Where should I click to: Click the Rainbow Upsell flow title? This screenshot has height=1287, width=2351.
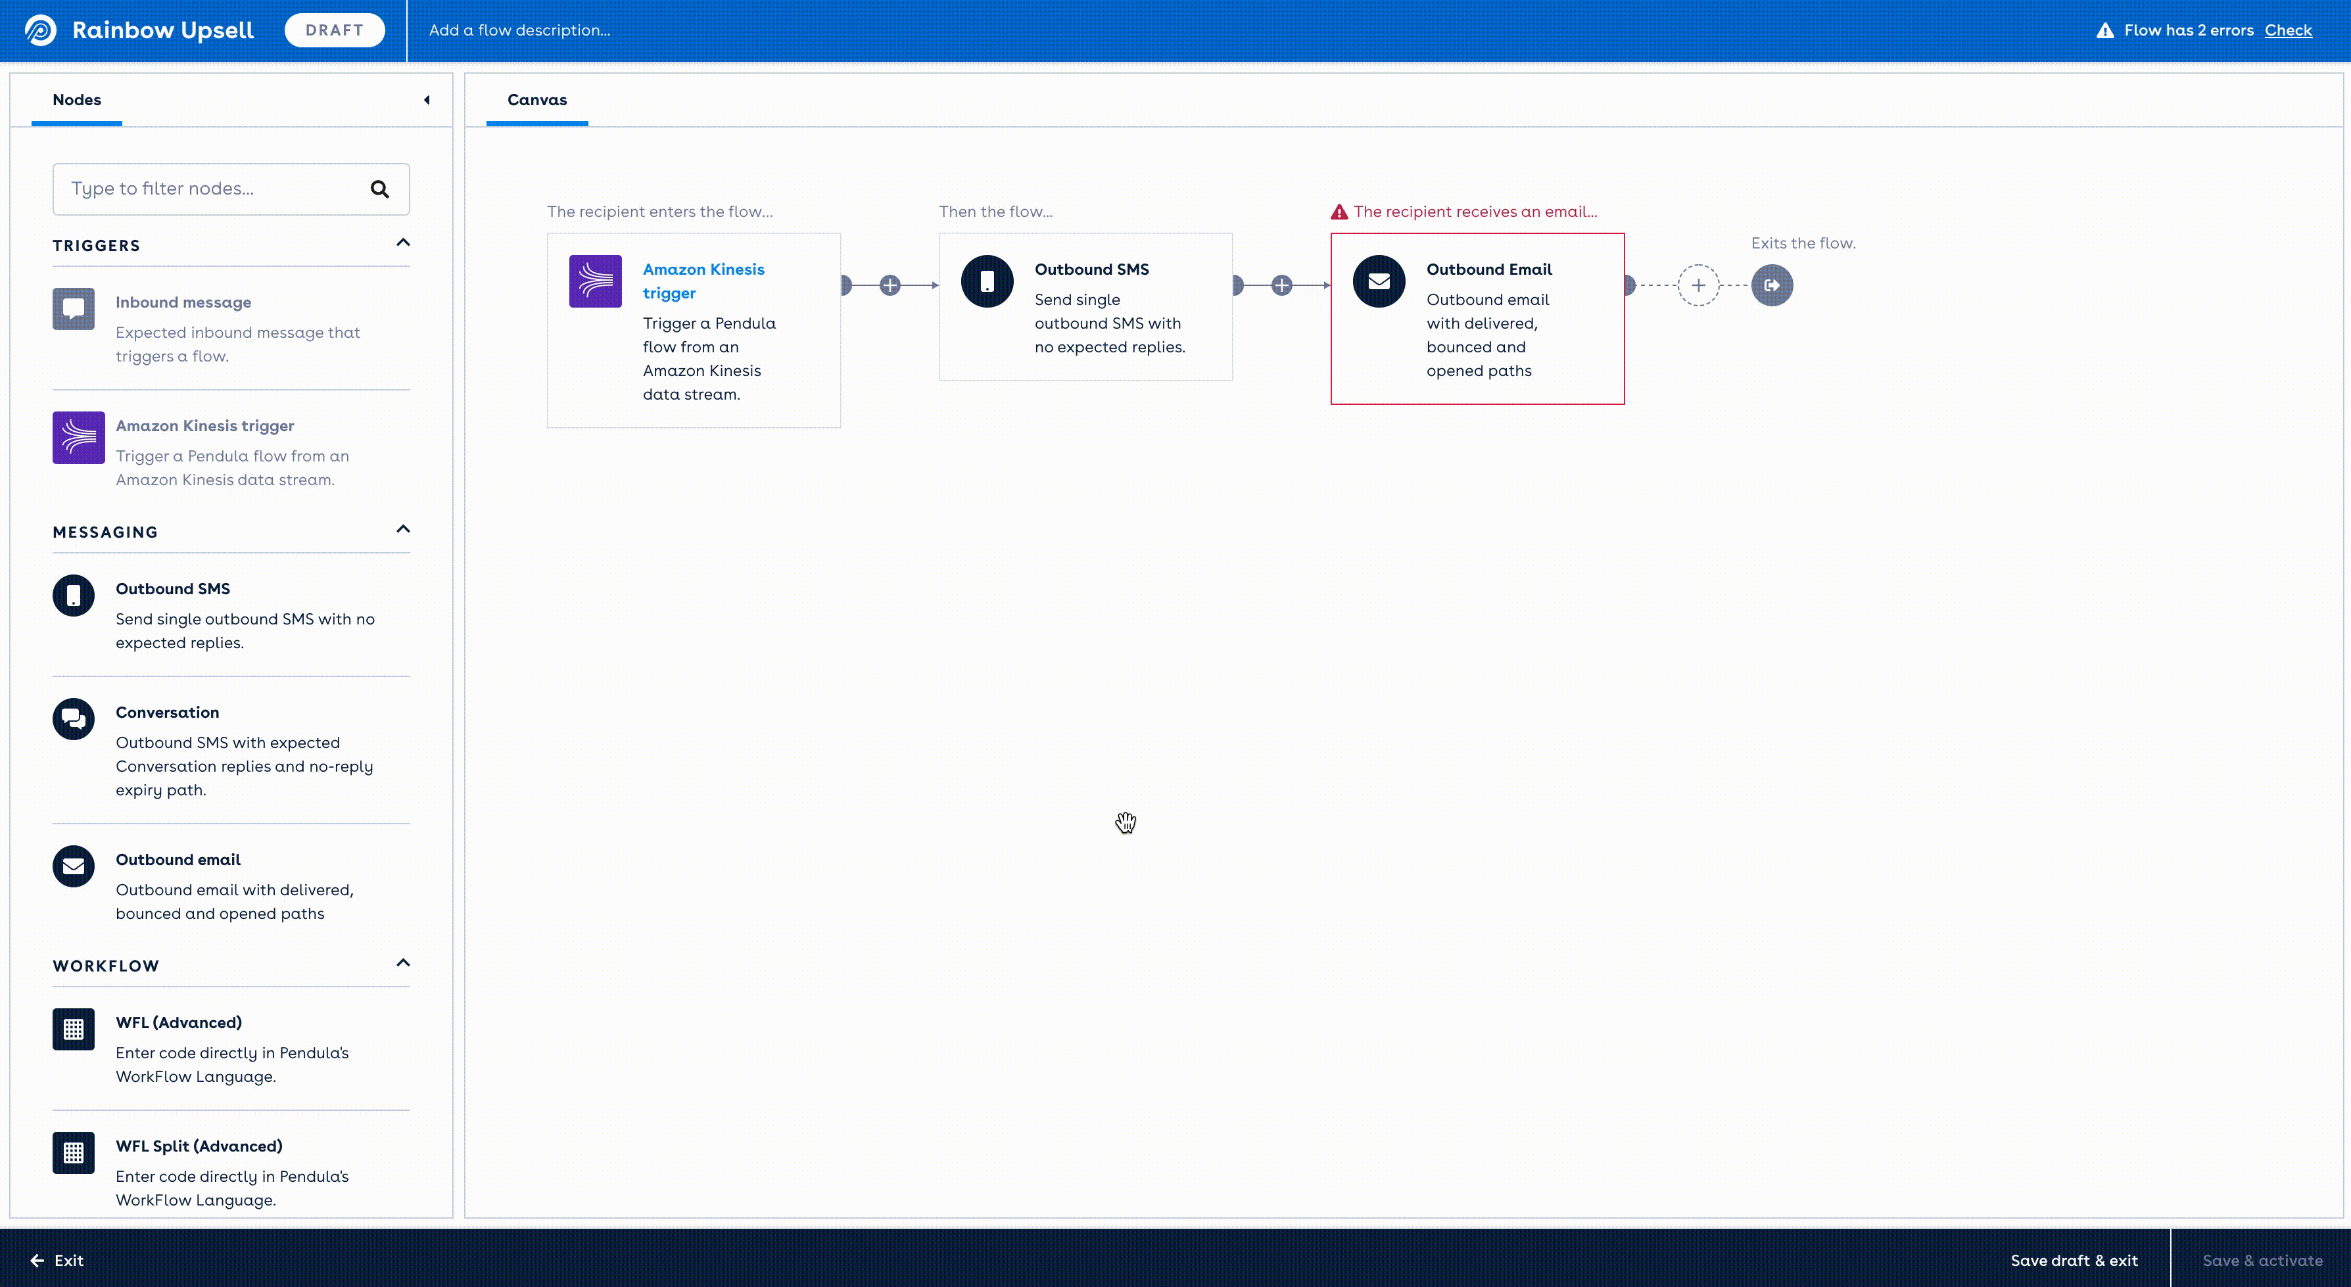(162, 30)
